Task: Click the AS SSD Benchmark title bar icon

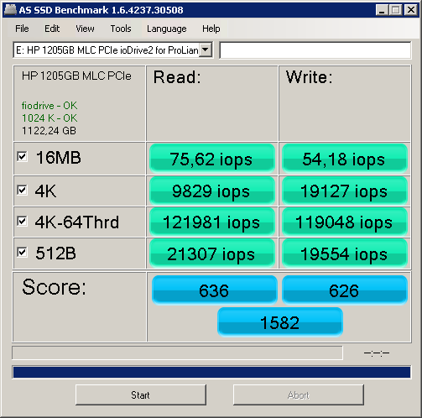Action: pyautogui.click(x=11, y=10)
